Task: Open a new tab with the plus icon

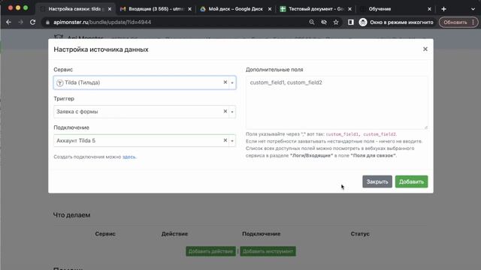Action: tap(443, 9)
